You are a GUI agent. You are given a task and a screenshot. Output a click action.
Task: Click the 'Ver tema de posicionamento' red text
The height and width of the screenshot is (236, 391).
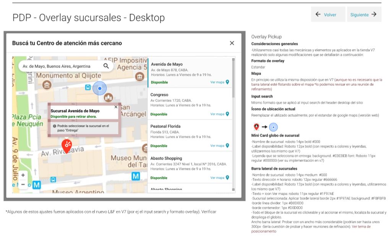point(311,229)
